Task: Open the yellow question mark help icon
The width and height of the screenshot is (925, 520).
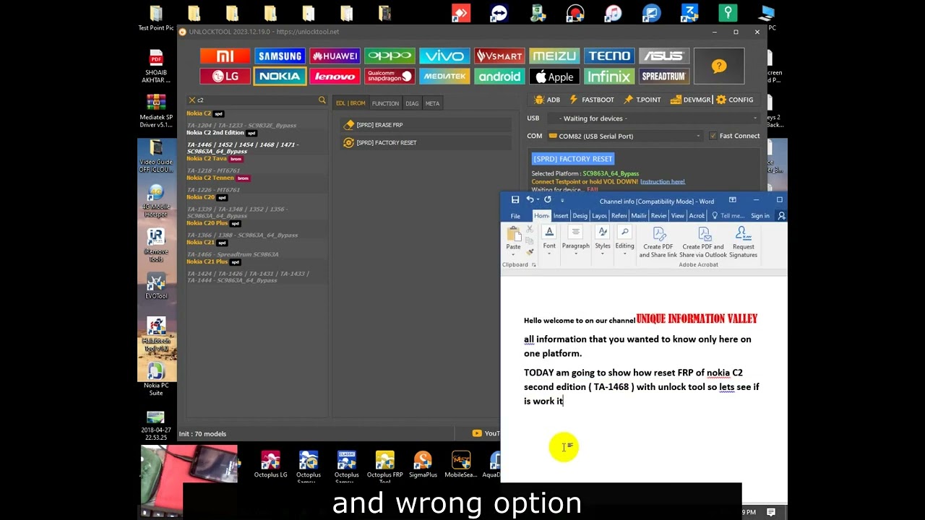Action: tap(719, 66)
